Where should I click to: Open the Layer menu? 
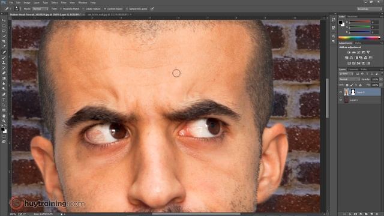(36, 2)
